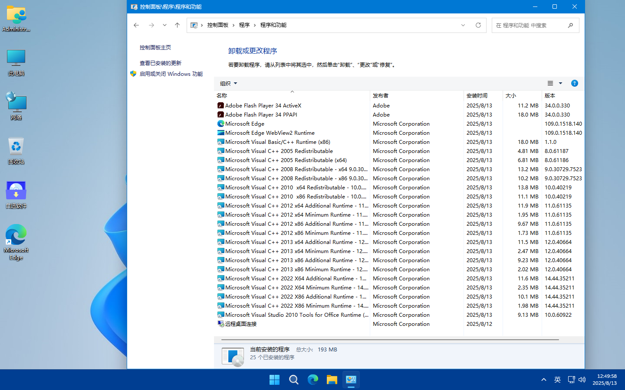Sort list by 版本 column header
This screenshot has width=625, height=390.
(x=563, y=95)
